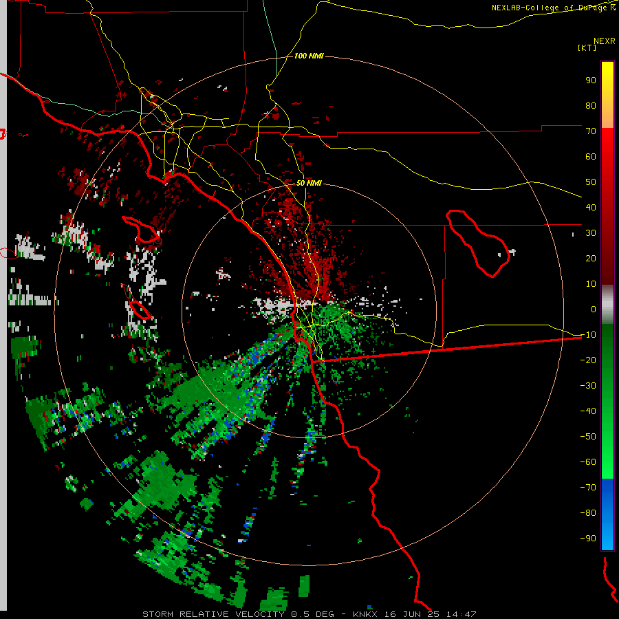Click the blue bottom segment of color bar
619x619 pixels.
[x=607, y=514]
